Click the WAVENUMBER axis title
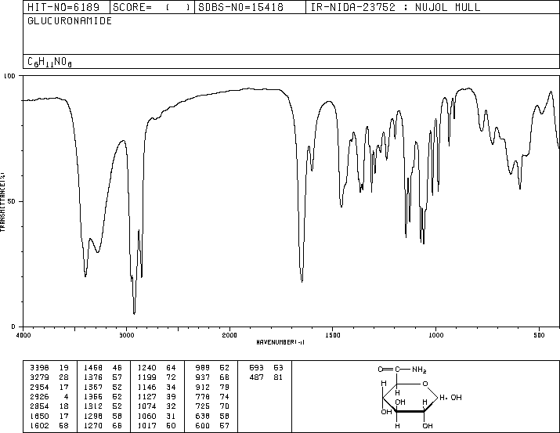 pyautogui.click(x=280, y=342)
